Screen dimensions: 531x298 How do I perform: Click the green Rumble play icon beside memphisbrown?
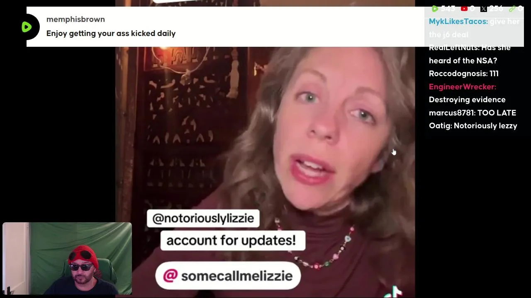pyautogui.click(x=27, y=27)
